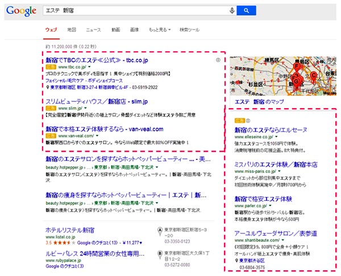Open 新宿のエステなら/エルセーヌ ad
Screen dimensions: 341x276
tap(271, 130)
